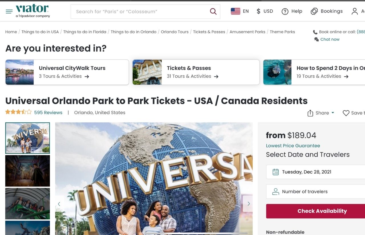Screen dimensions: 365x235
Task: Click the Book online or call text
Action: pyautogui.click(x=337, y=32)
